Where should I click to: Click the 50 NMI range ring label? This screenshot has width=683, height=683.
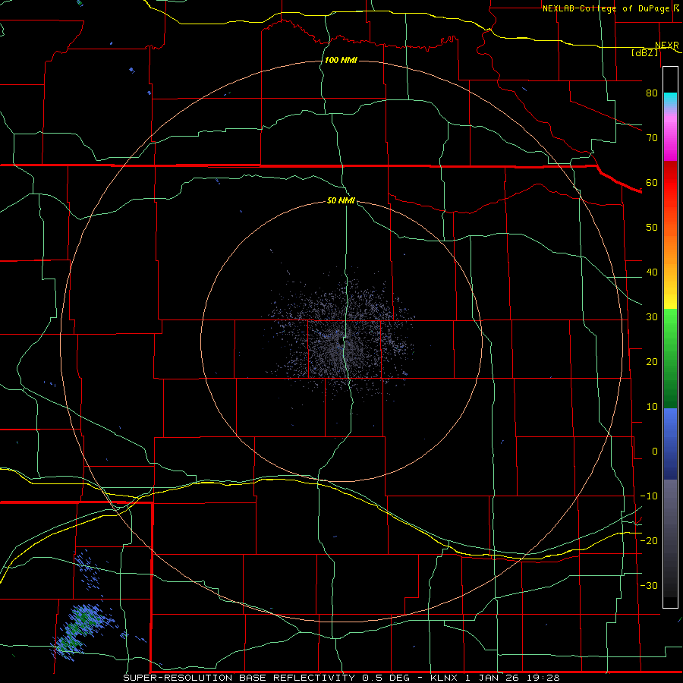point(341,201)
